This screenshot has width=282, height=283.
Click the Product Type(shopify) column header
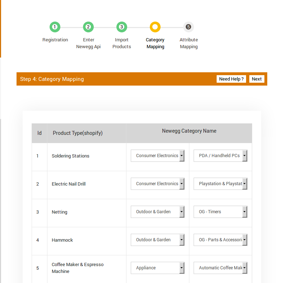click(x=78, y=133)
